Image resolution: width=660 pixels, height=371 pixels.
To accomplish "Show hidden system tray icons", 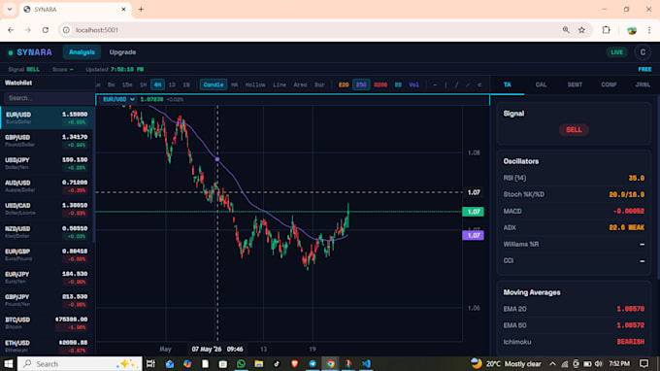I will pyautogui.click(x=552, y=363).
